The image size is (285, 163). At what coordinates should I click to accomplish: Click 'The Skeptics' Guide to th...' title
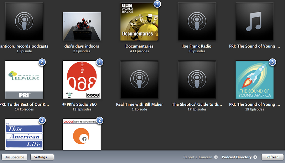pos(197,104)
